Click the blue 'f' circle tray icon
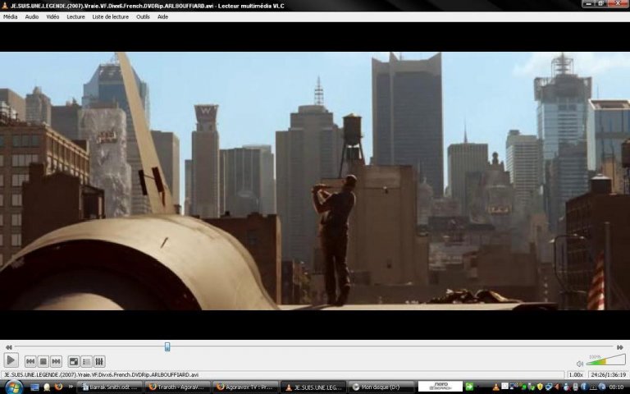This screenshot has height=394, width=630. tap(584, 387)
